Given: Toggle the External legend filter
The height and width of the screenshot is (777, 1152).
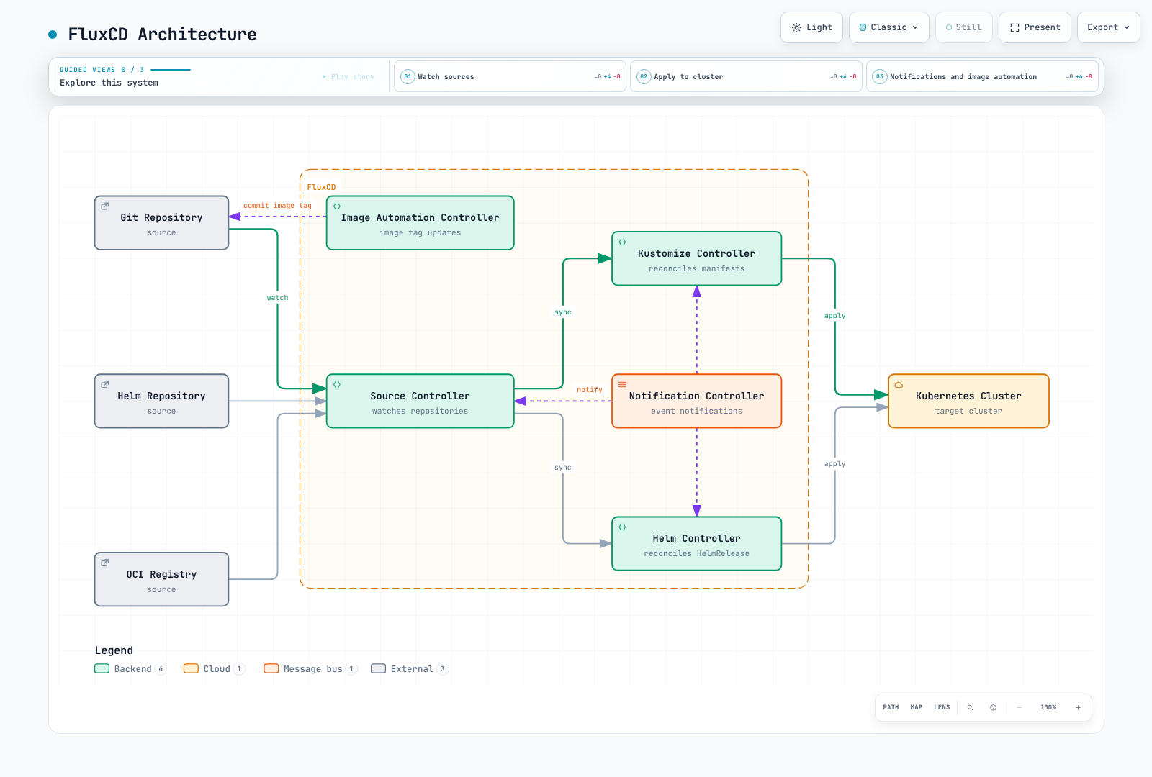Looking at the screenshot, I should point(410,668).
